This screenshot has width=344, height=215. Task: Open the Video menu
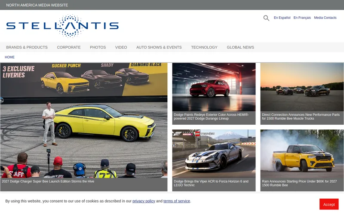click(121, 47)
